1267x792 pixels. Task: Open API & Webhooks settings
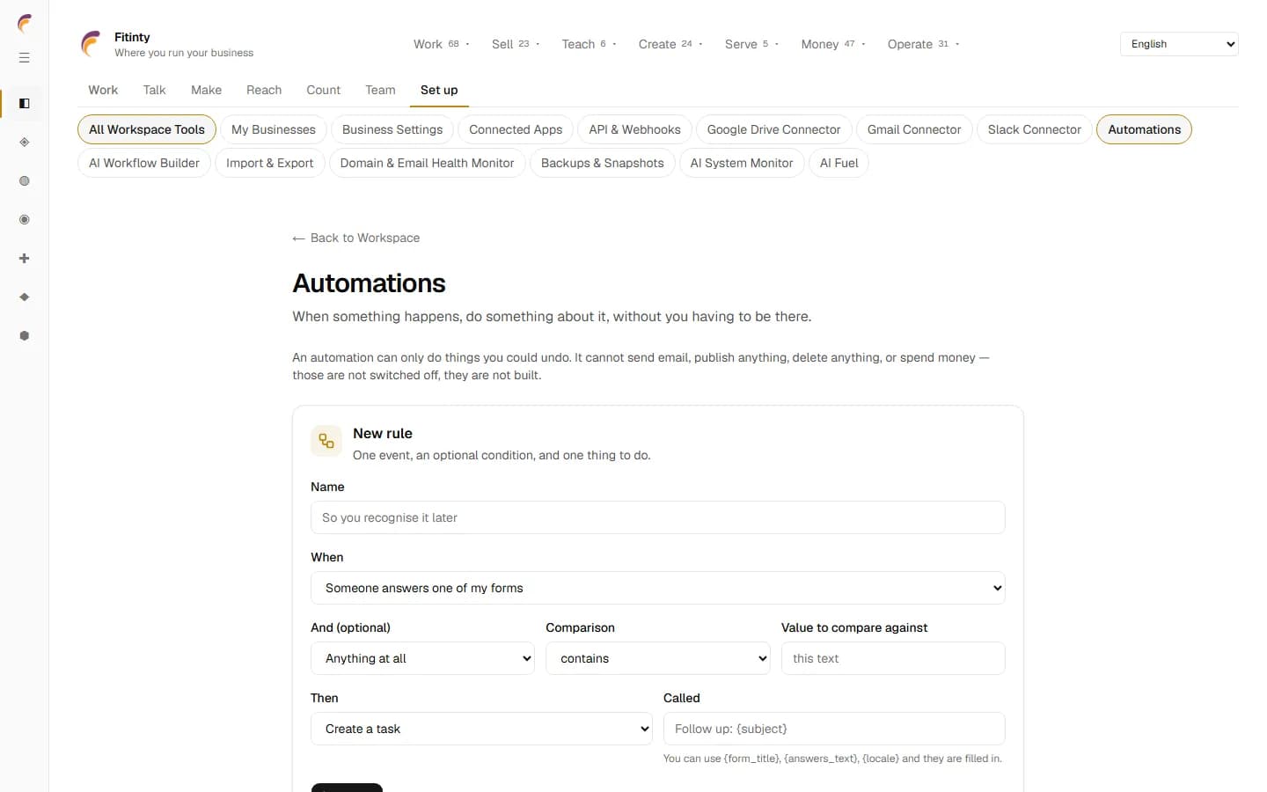[x=634, y=129]
